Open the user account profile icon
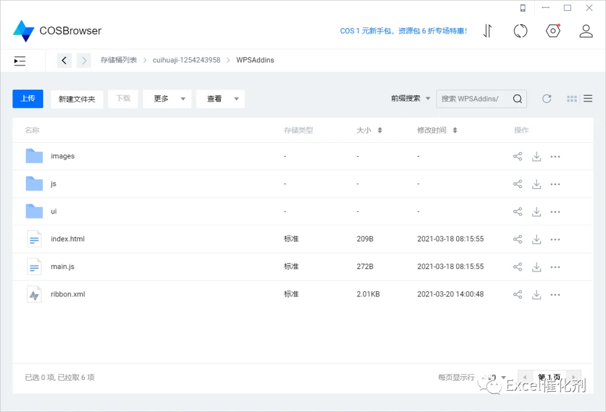606x412 pixels. click(586, 31)
